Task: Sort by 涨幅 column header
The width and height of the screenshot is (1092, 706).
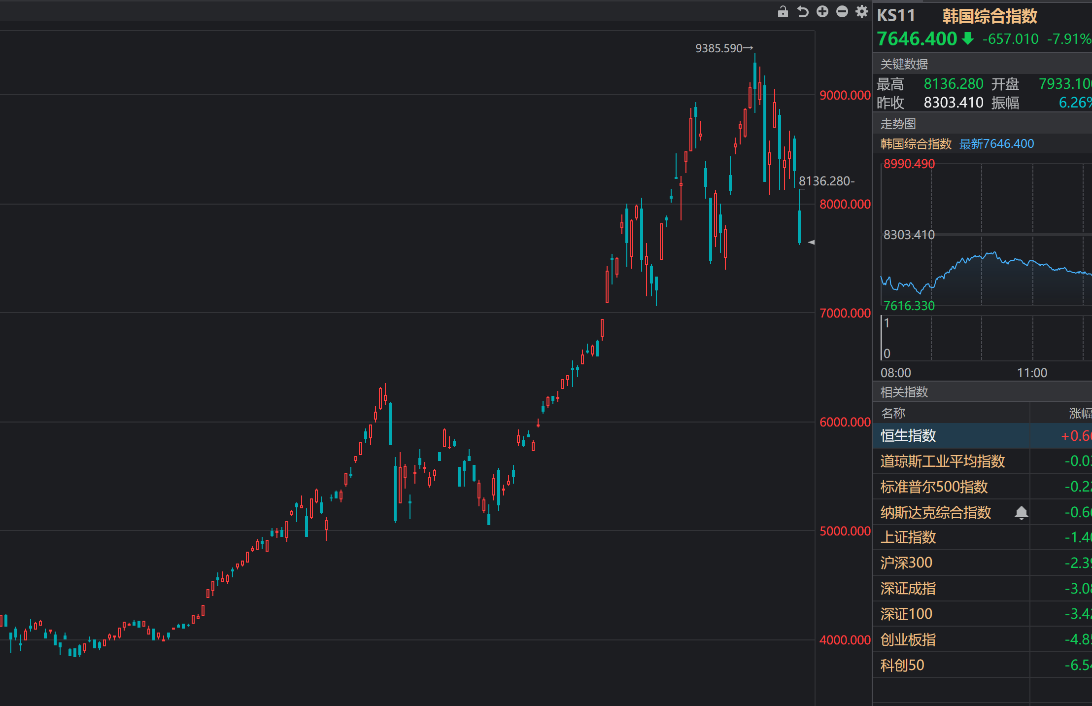Action: 1080,413
